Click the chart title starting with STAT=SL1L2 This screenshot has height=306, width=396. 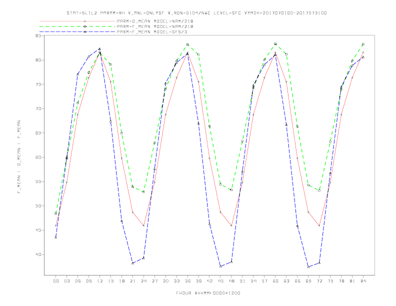(x=196, y=13)
